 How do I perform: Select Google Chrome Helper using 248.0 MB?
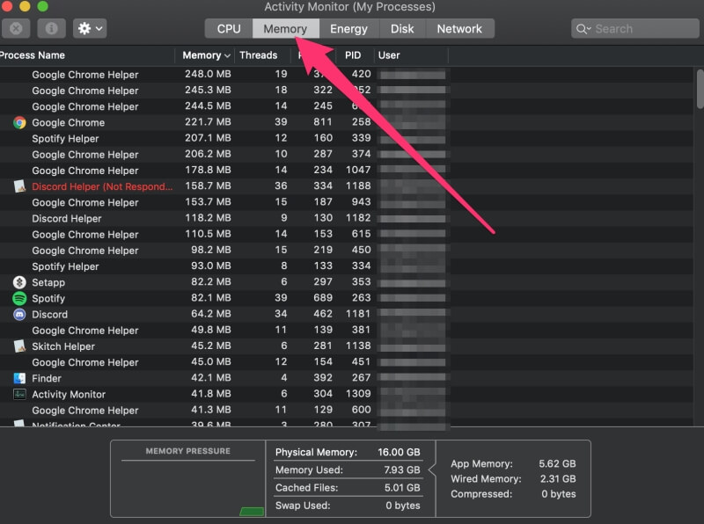tap(84, 75)
